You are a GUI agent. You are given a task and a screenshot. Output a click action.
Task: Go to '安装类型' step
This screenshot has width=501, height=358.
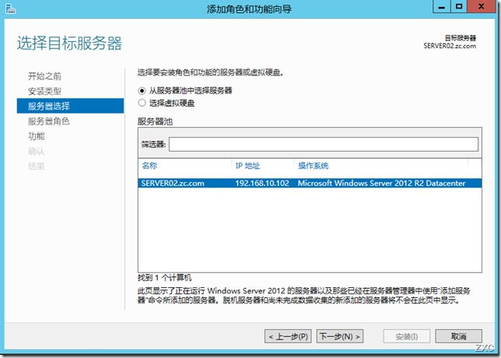44,91
